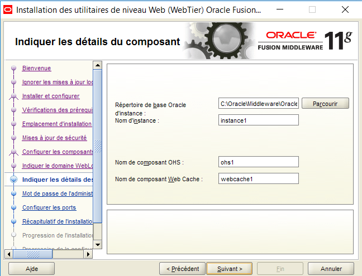Open help with the Ajde button
Viewport: 362px width, 276px height.
[x=31, y=269]
